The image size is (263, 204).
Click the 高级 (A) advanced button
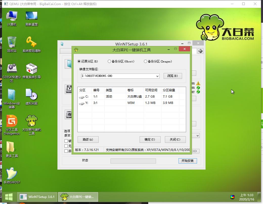coord(88,140)
